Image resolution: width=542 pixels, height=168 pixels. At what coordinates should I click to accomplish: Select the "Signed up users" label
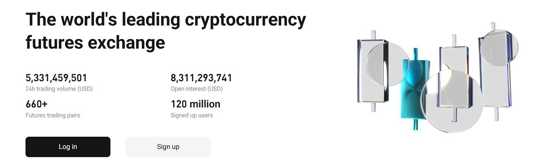192,115
